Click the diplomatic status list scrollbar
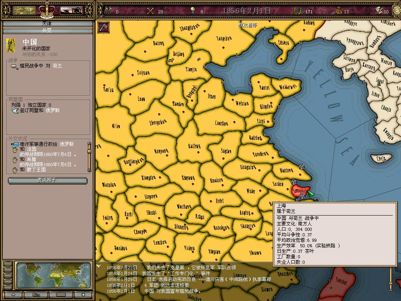Viewport: 401px width, 301px height. 89,157
